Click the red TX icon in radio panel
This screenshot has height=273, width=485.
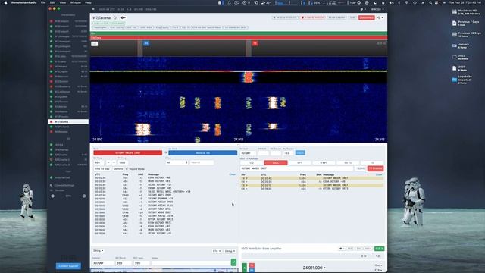coord(252,265)
